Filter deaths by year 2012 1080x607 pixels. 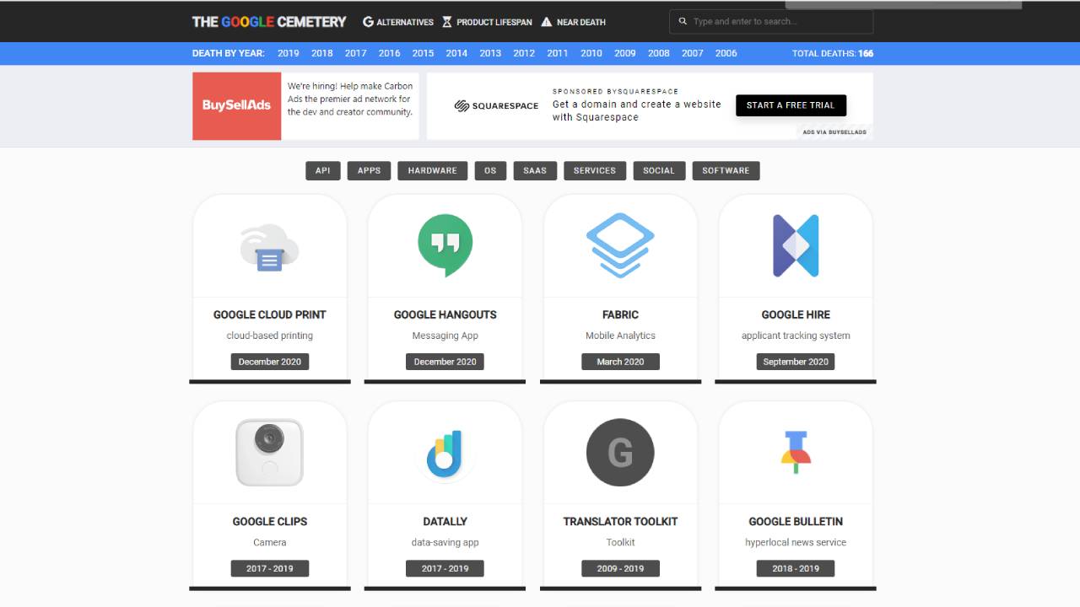click(x=524, y=53)
